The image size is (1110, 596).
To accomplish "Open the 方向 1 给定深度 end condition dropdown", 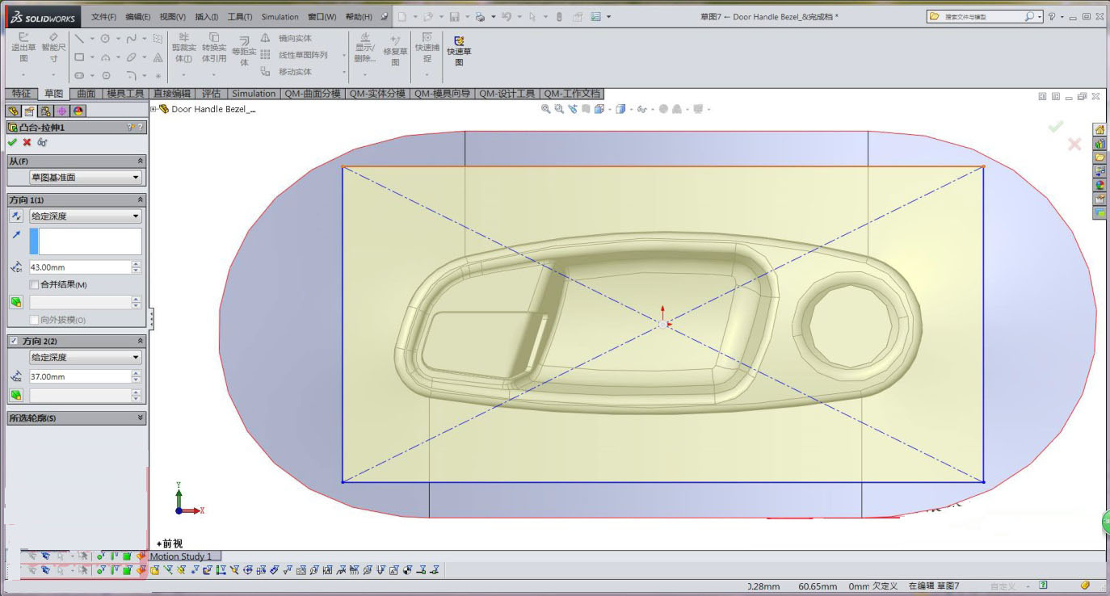I will click(x=86, y=216).
